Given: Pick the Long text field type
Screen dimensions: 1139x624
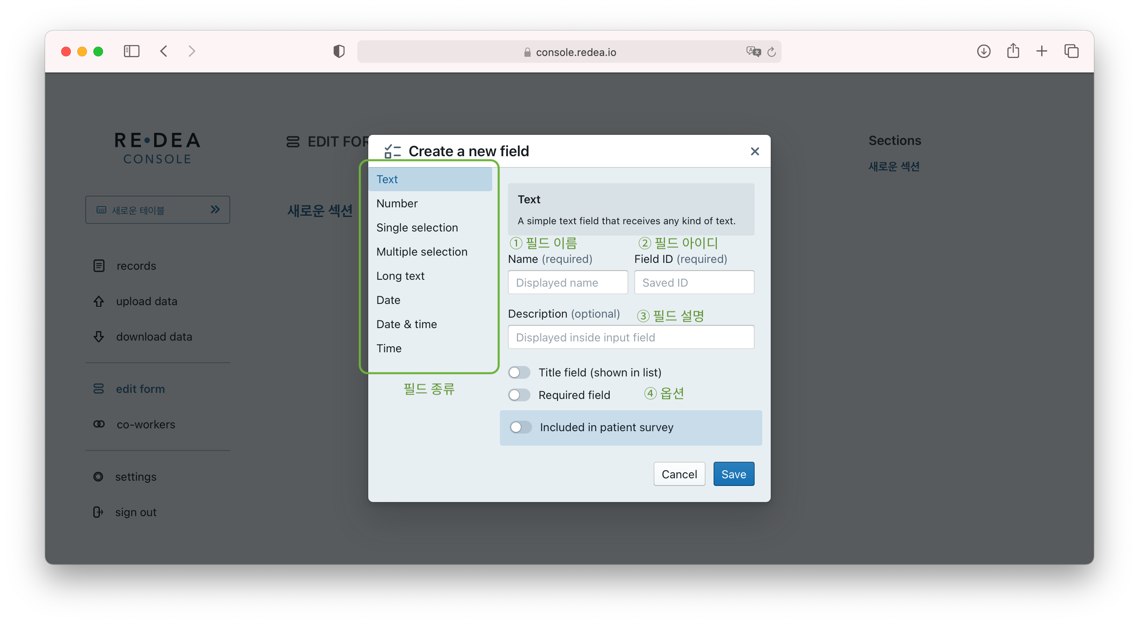Looking at the screenshot, I should 400,276.
